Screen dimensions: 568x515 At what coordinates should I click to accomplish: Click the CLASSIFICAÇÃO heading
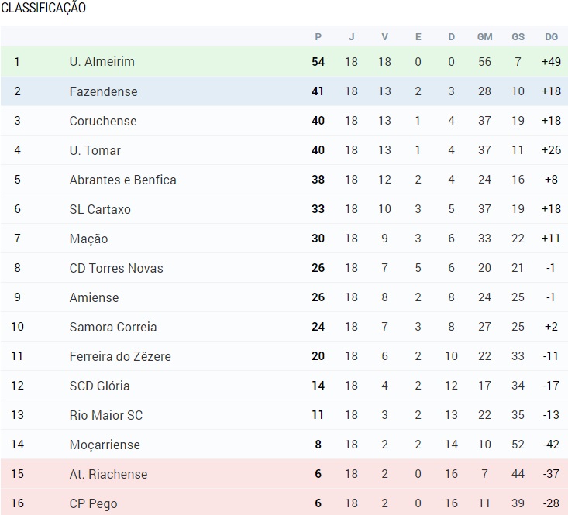pyautogui.click(x=43, y=8)
